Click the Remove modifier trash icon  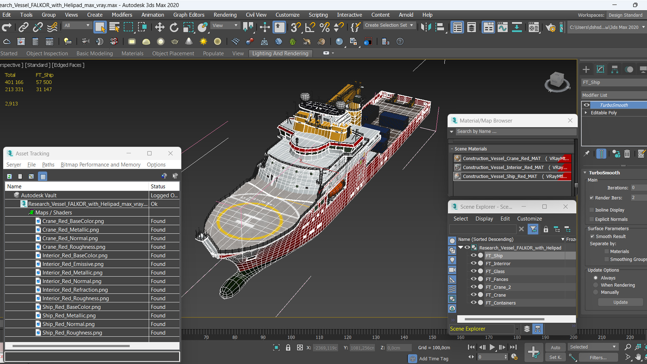(x=627, y=154)
